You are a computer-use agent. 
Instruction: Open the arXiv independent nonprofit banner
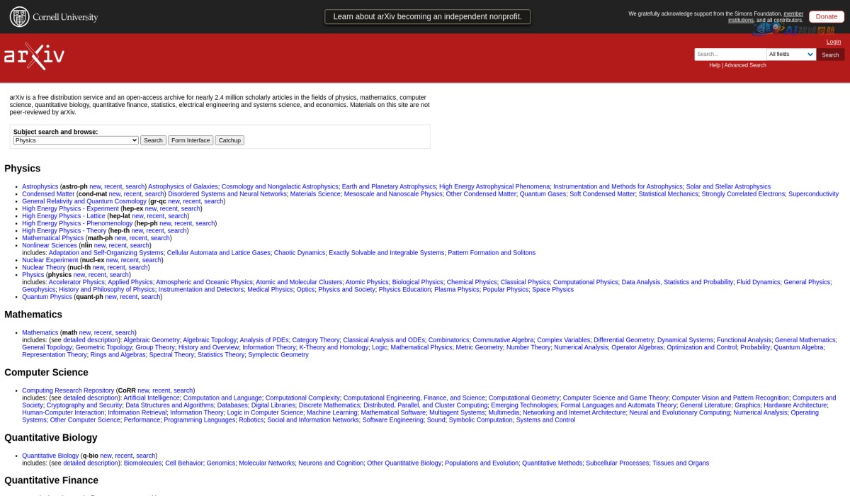pos(427,16)
